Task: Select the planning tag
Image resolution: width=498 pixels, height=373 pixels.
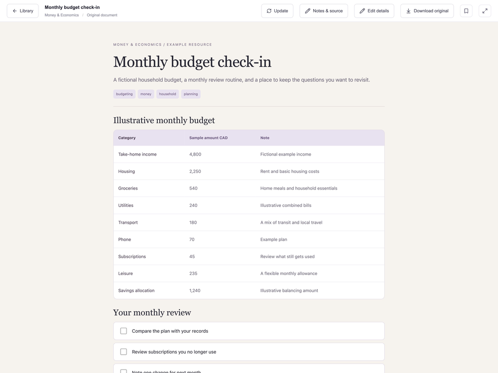Action: click(x=191, y=94)
